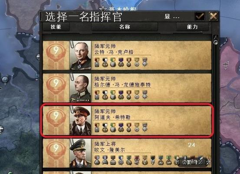Select commander 格尔德·冯·龙德施泰特 portrait

point(81,88)
